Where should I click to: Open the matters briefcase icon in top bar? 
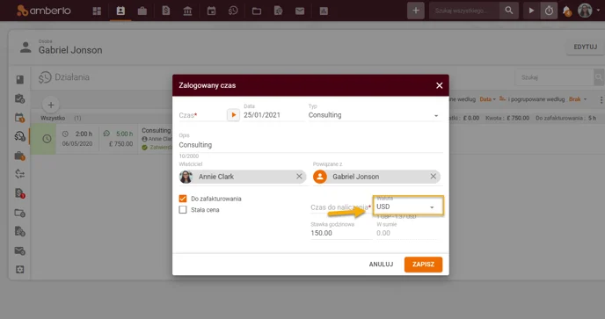[x=142, y=11]
